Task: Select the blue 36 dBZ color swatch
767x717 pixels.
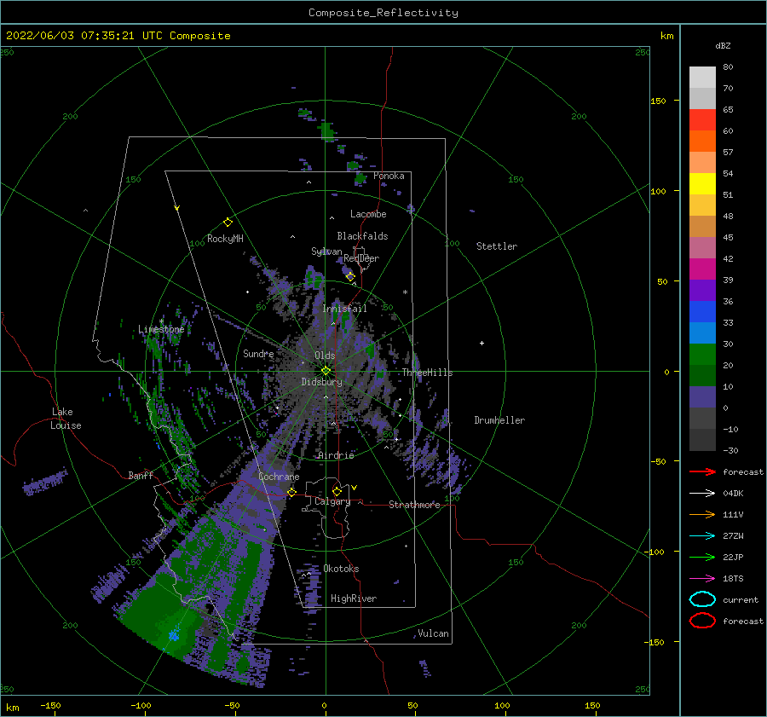Action: [x=702, y=311]
